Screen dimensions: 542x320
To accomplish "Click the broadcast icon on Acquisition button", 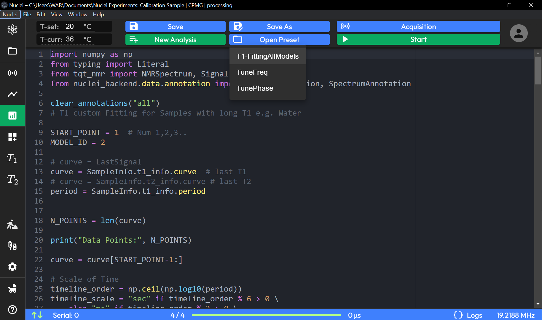I will tap(345, 26).
